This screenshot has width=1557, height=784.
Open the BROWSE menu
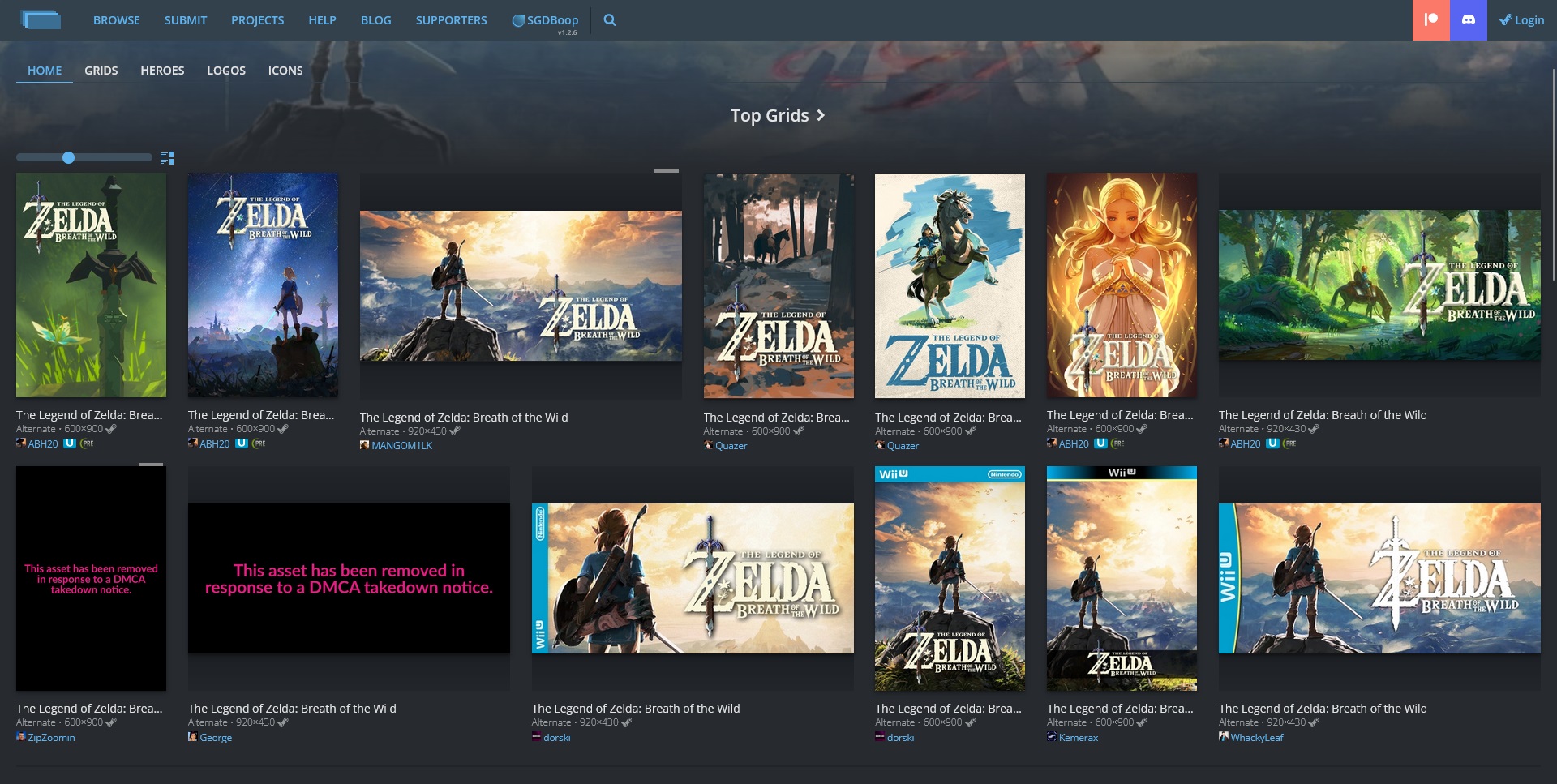click(117, 20)
